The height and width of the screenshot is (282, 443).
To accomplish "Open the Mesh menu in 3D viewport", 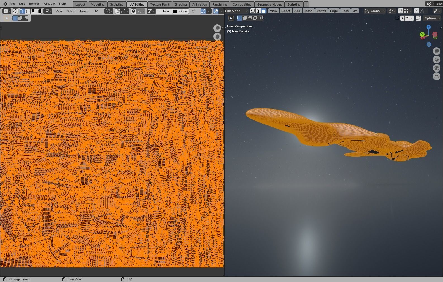I will tap(308, 11).
